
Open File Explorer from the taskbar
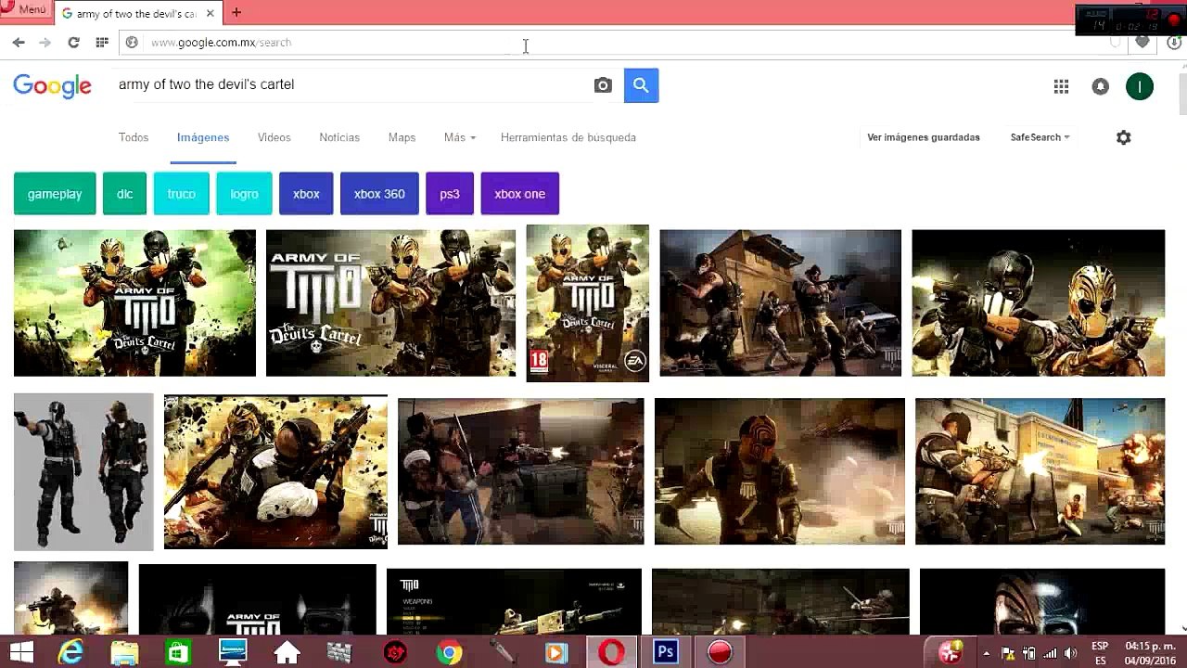(x=124, y=652)
